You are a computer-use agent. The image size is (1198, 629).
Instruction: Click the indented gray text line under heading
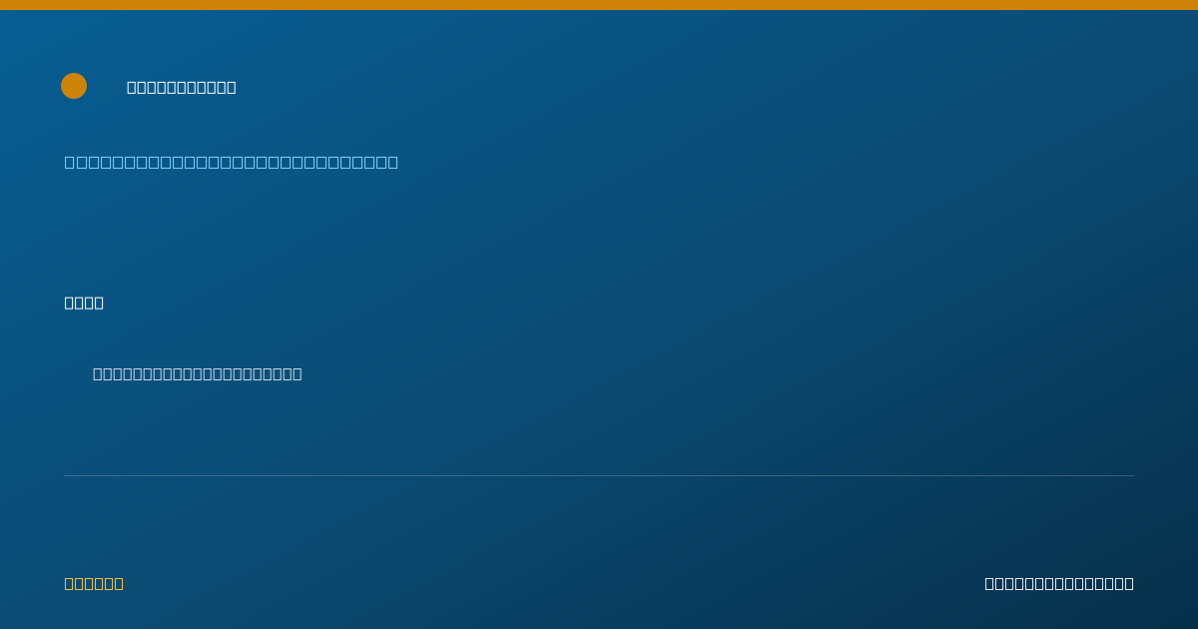click(x=198, y=373)
